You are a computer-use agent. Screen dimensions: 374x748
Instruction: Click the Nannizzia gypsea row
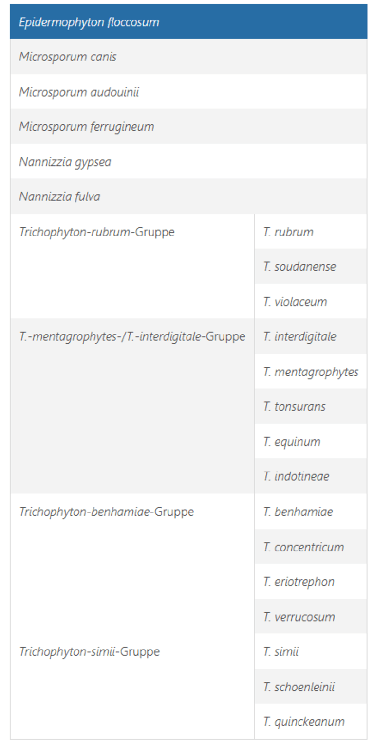coord(65,162)
